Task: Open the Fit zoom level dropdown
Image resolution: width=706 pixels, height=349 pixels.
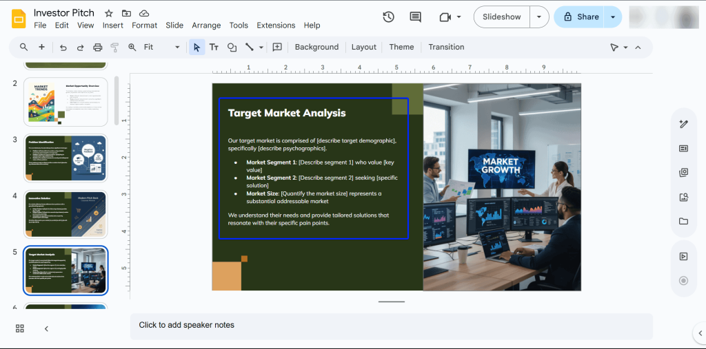Action: point(161,47)
